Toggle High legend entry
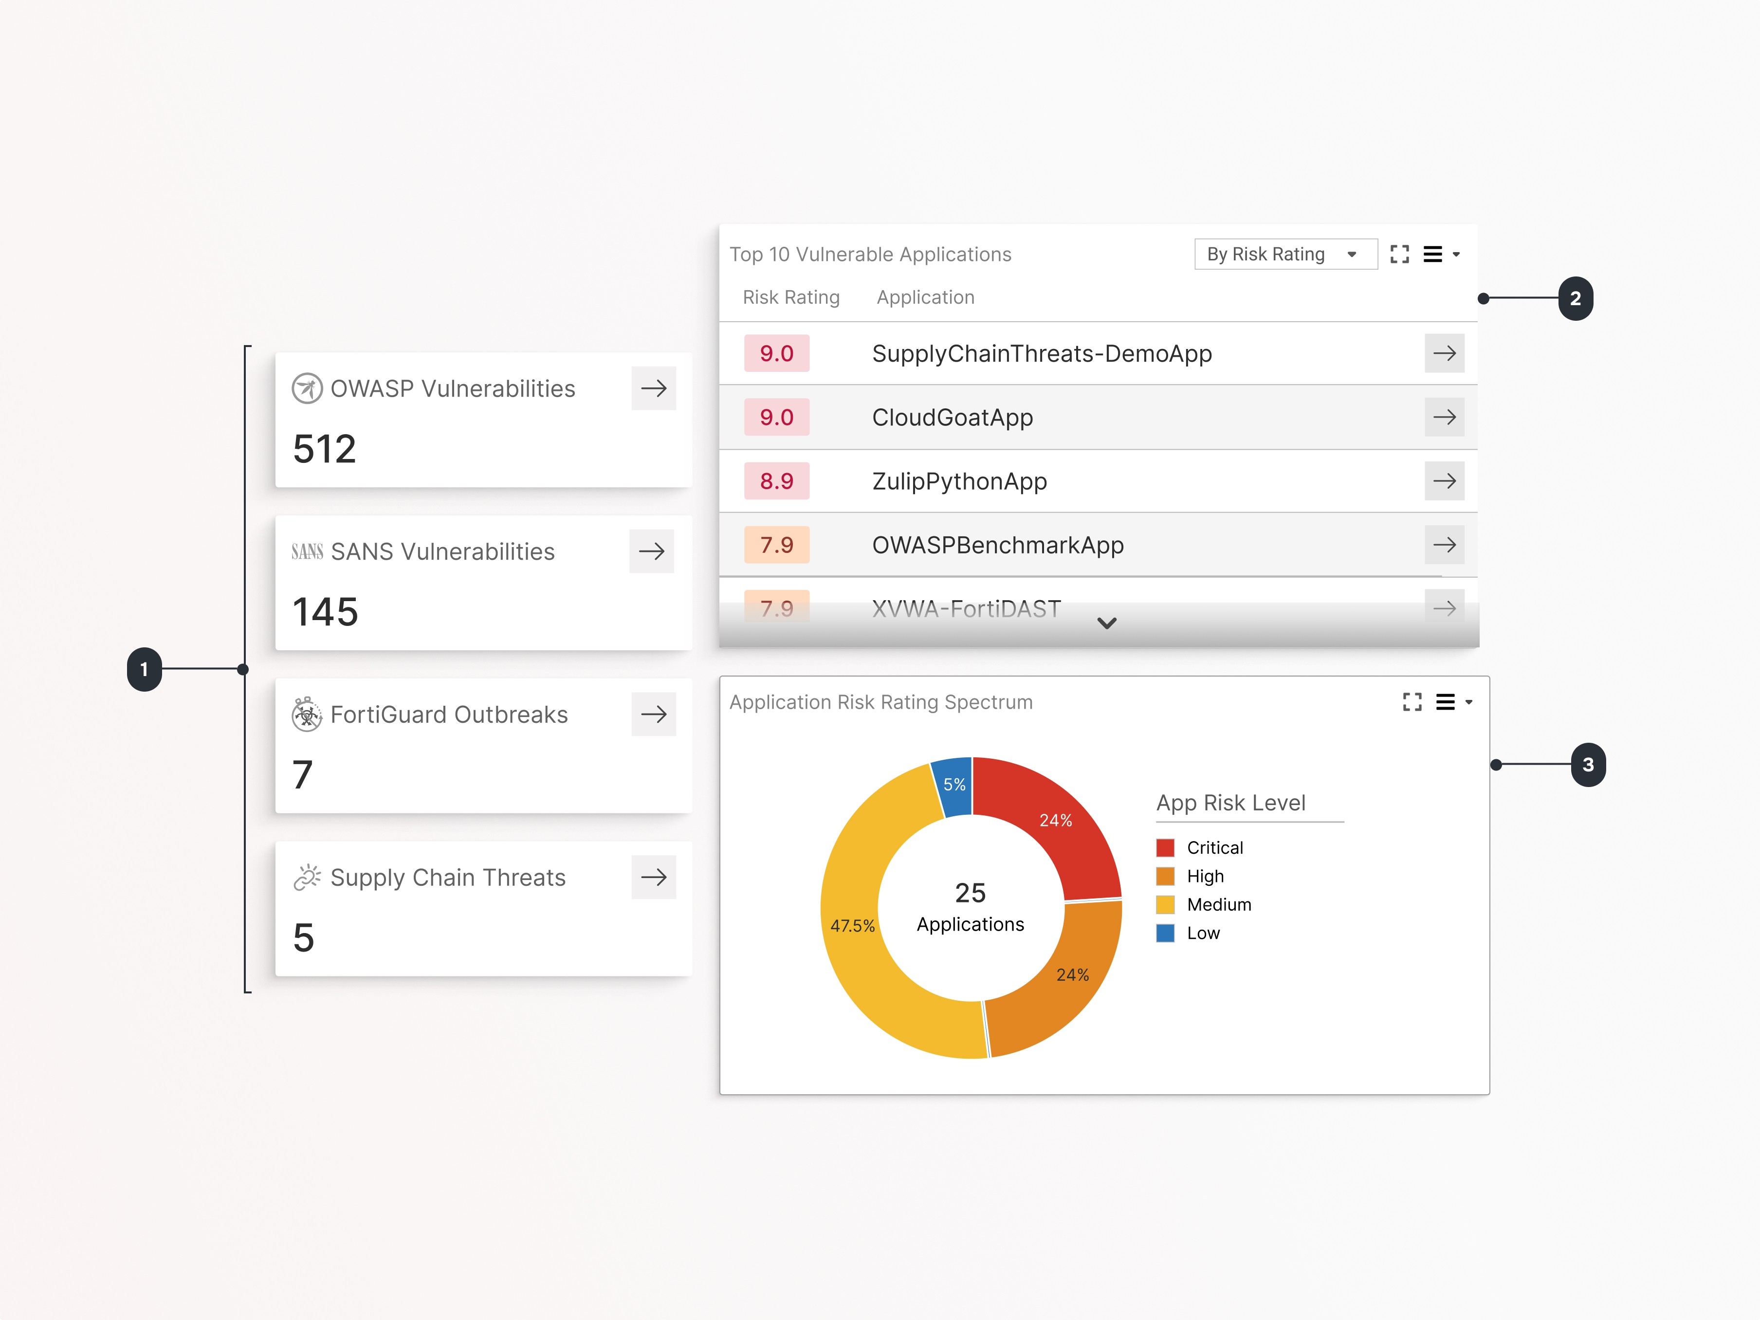This screenshot has height=1320, width=1760. click(1205, 876)
